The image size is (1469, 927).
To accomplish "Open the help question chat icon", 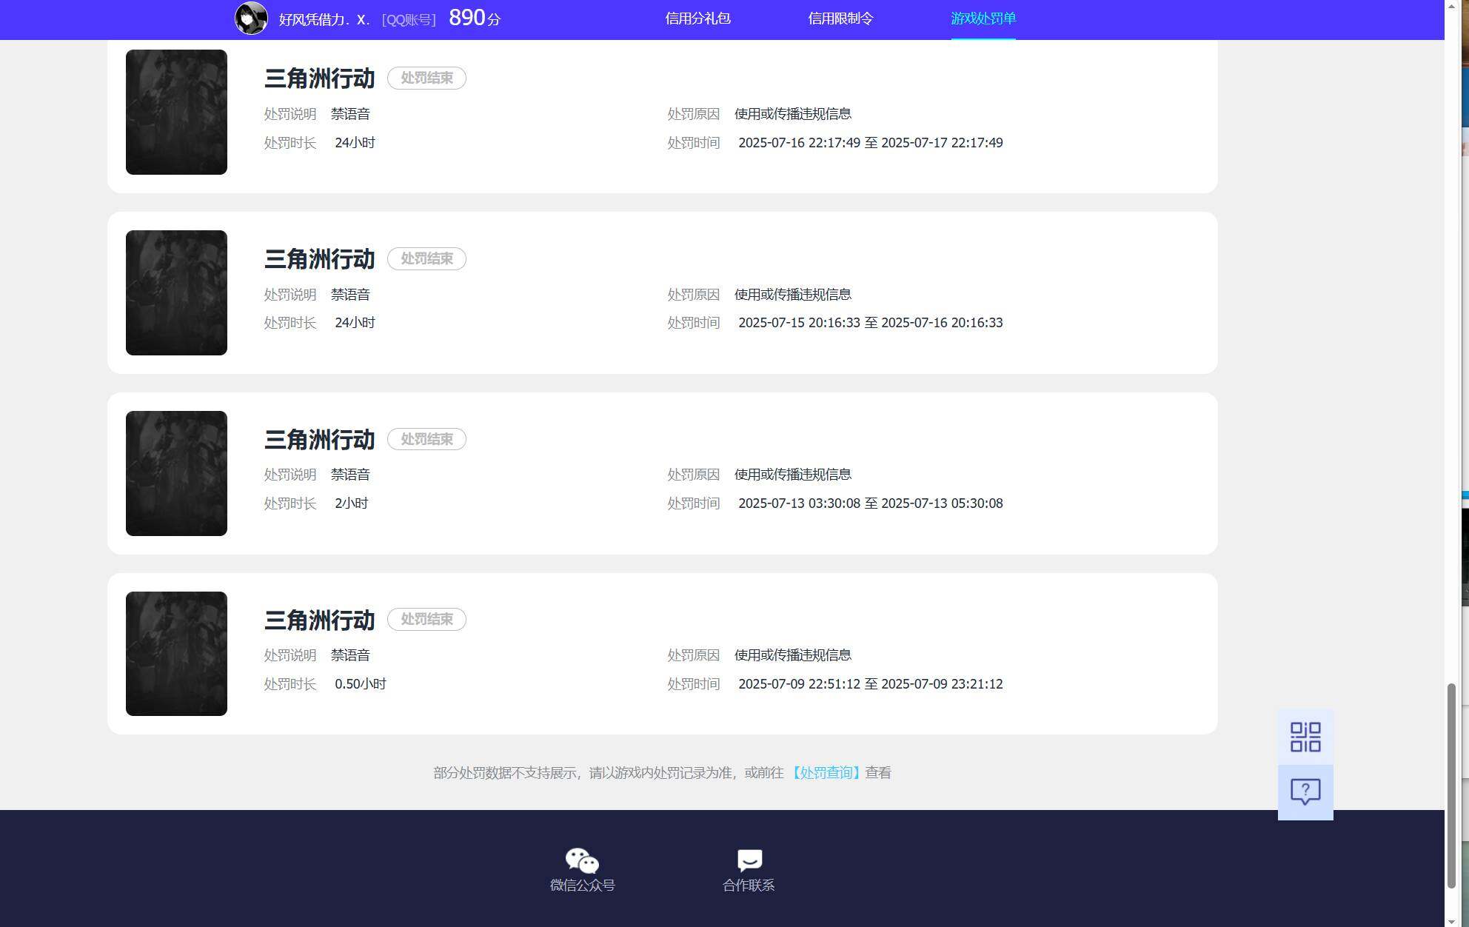I will (1305, 792).
